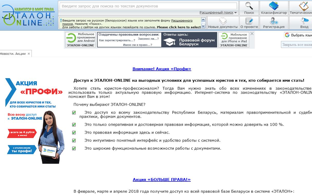Image resolution: width=312 pixels, height=195 pixels.
Task: Click checkmark beside доступ ко всему законодательству
Action: (74, 112)
